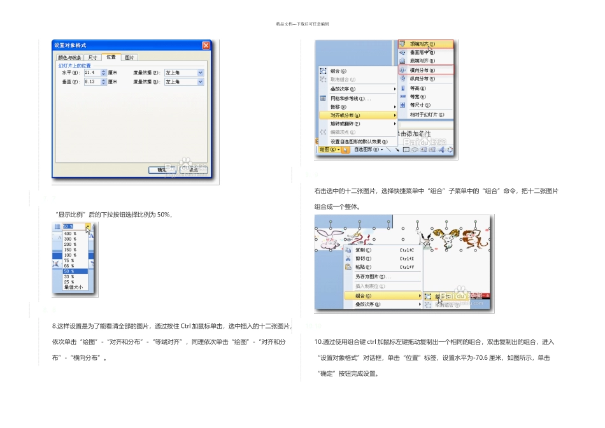Viewport: 605px width, 428px height.
Task: Click the ram zodiac picture
Action: pyautogui.click(x=447, y=238)
